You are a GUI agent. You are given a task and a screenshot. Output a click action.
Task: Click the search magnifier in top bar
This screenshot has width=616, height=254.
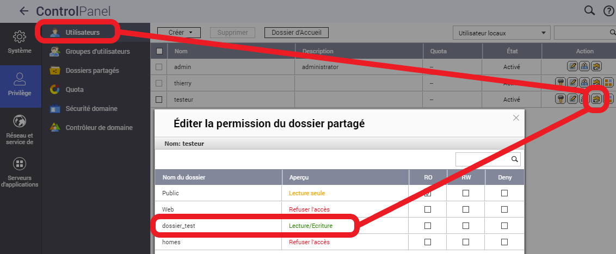(589, 10)
